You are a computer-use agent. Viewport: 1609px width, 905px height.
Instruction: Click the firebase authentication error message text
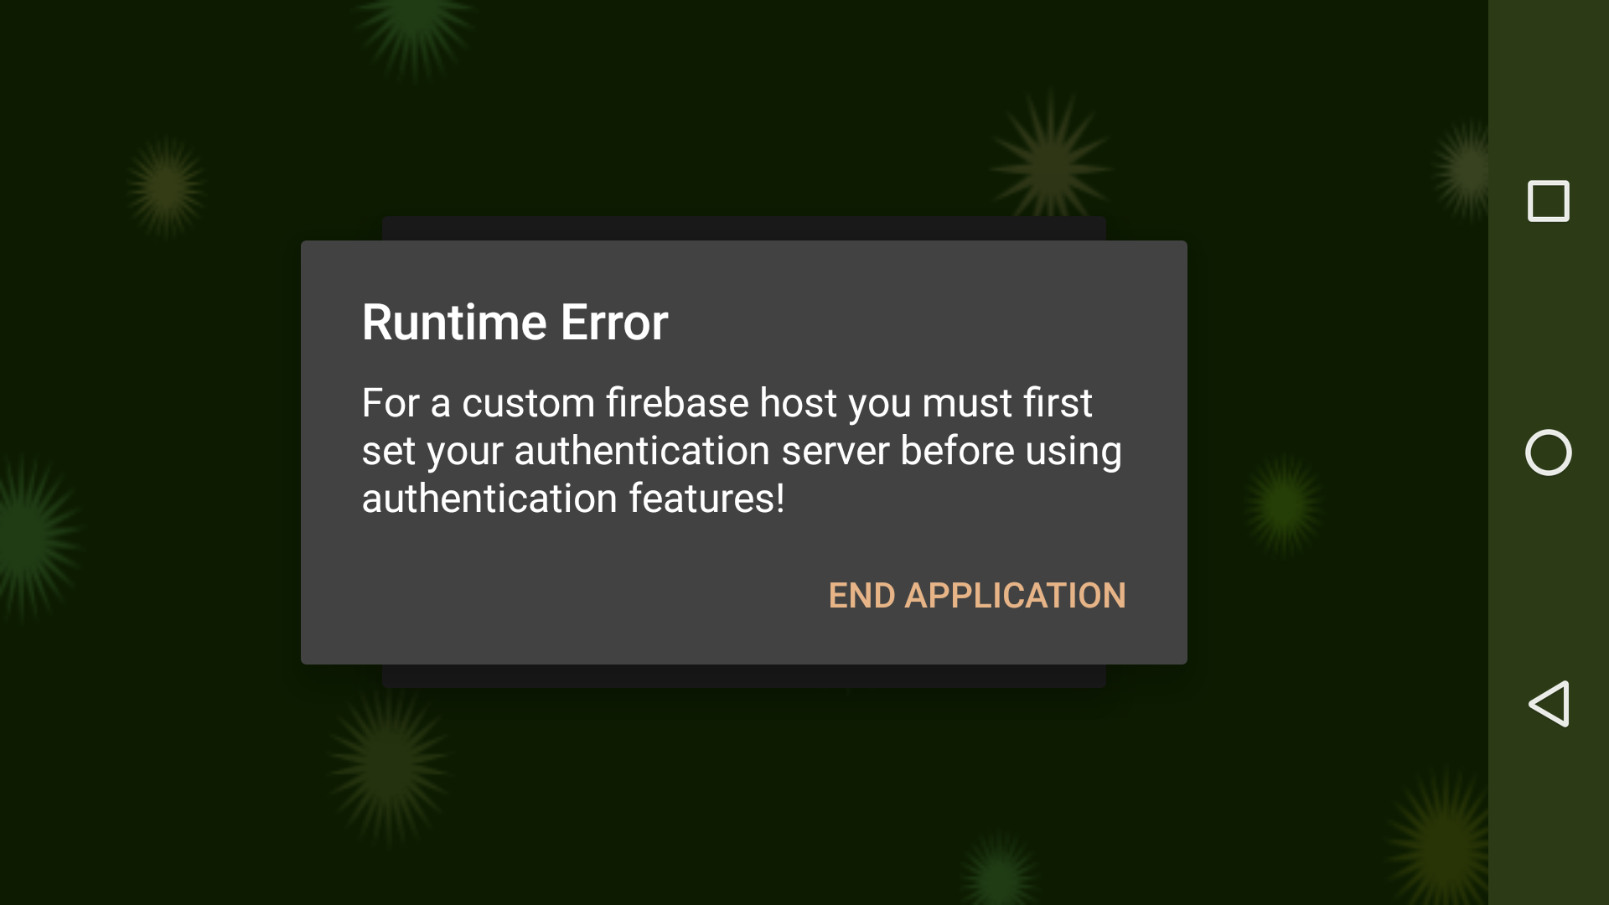tap(742, 451)
